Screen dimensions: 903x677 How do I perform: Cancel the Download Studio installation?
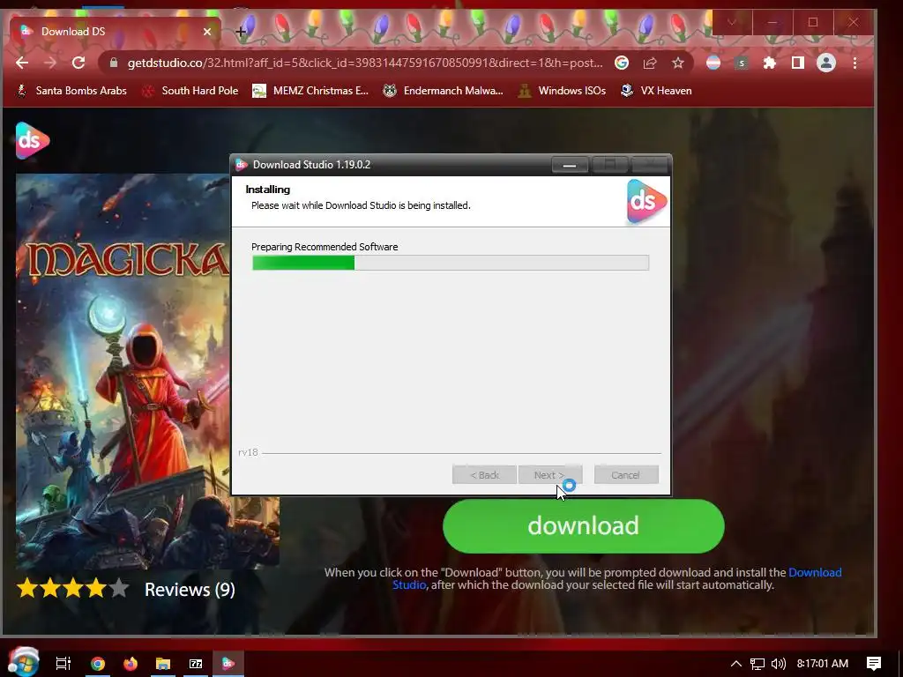(626, 475)
